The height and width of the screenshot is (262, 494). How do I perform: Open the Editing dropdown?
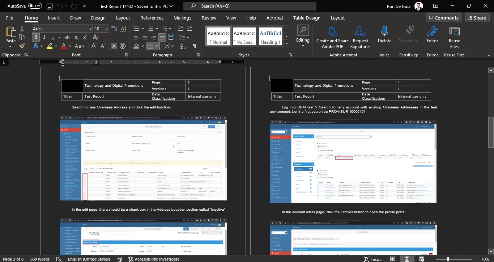coord(303,36)
